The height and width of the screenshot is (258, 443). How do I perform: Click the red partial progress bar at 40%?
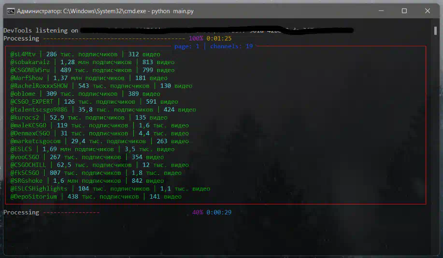(x=71, y=212)
